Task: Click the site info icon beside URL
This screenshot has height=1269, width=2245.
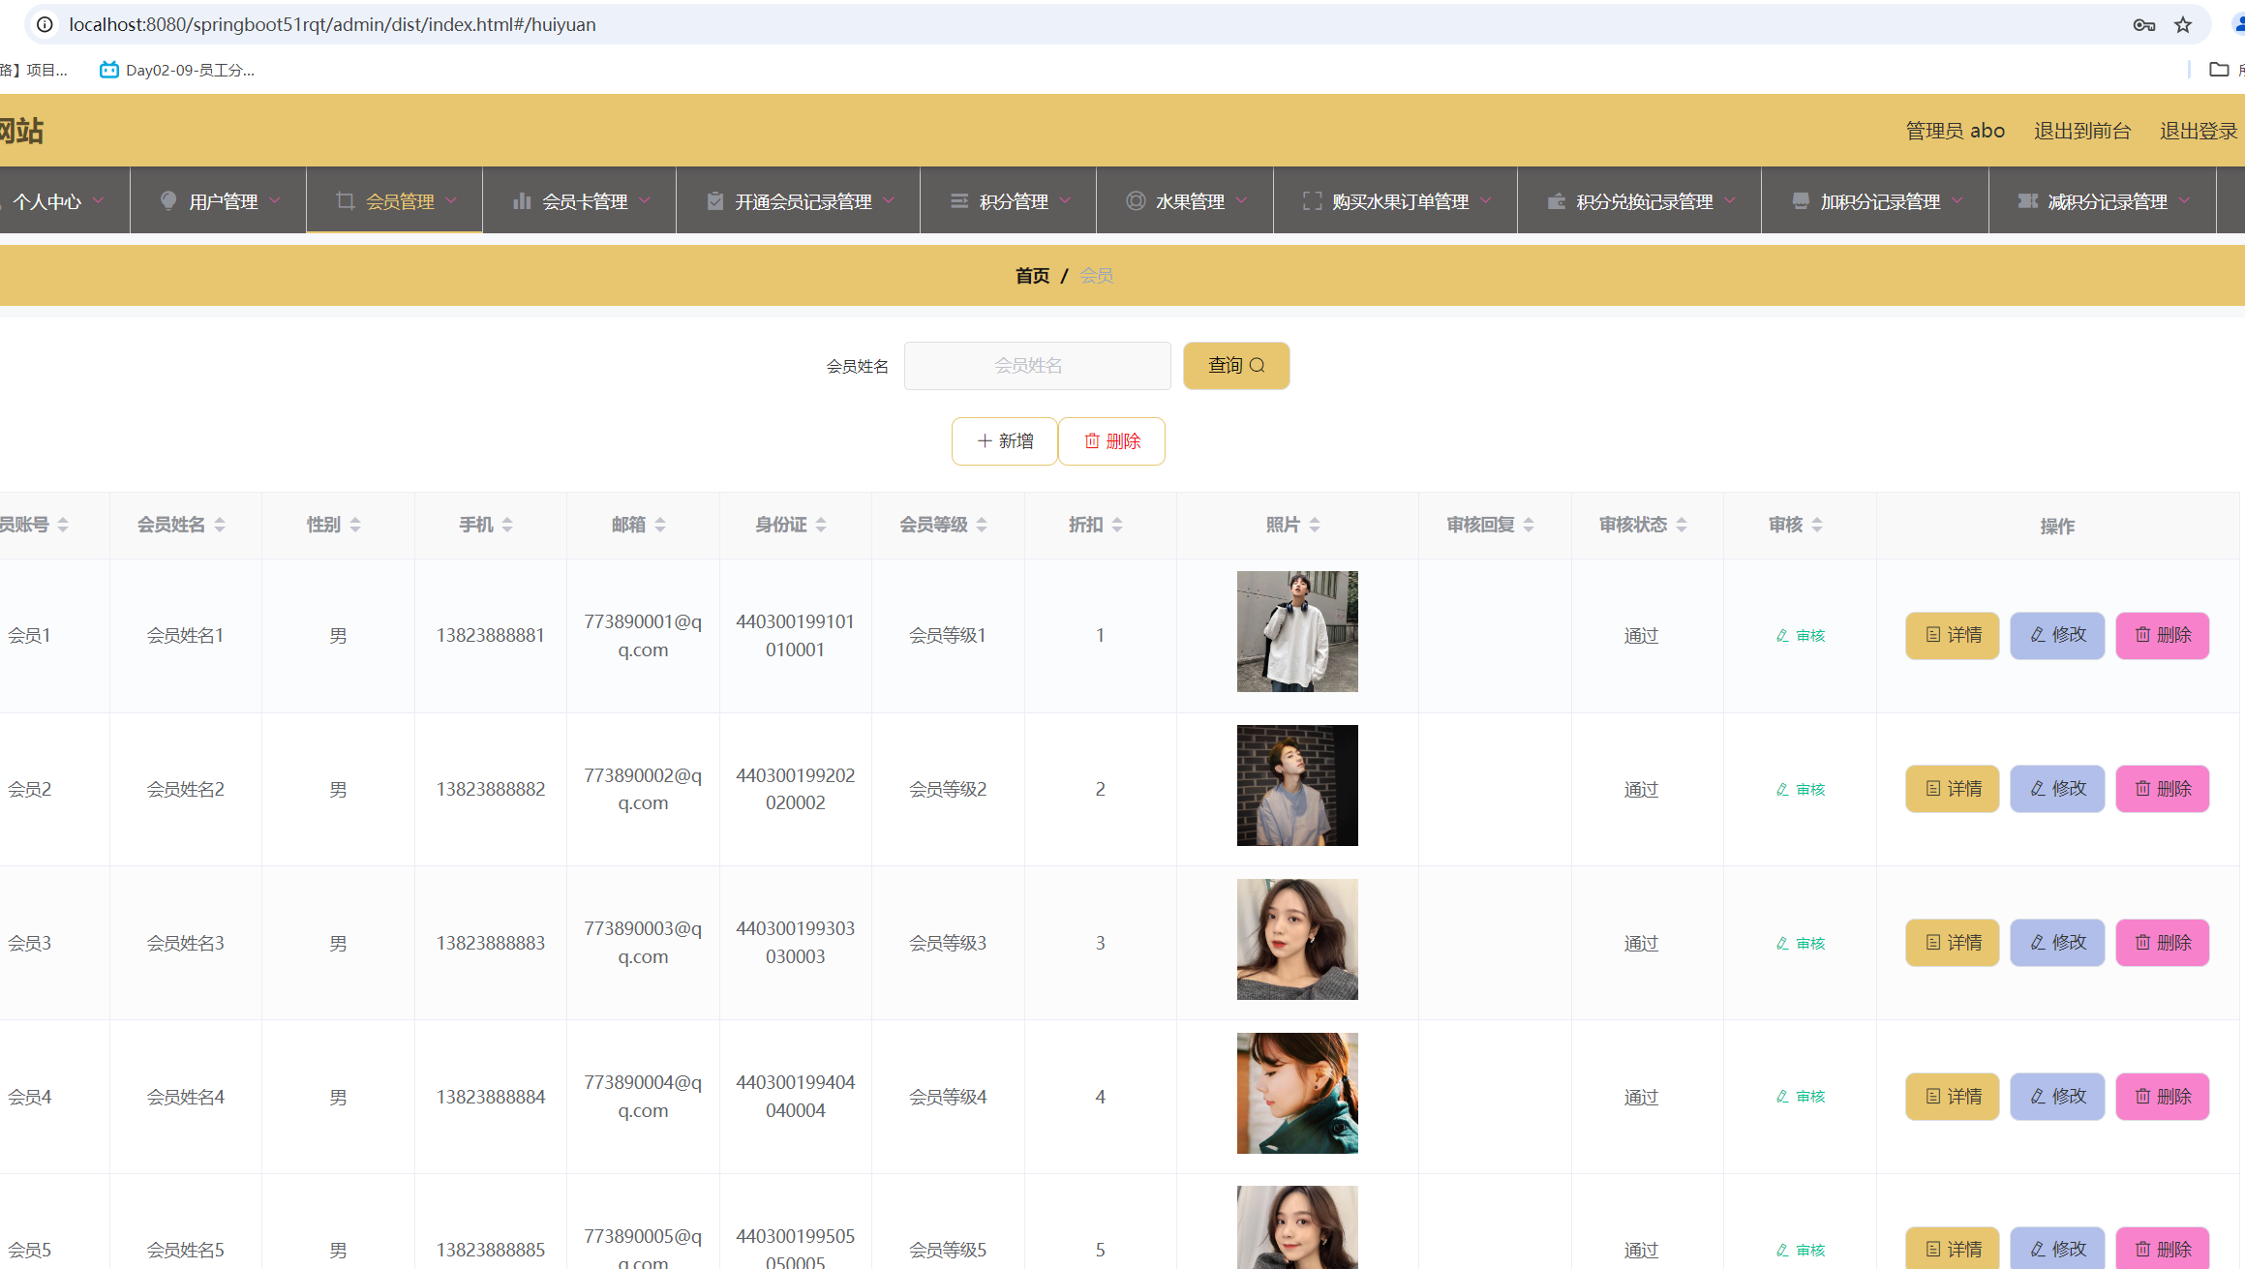Action: coord(45,24)
